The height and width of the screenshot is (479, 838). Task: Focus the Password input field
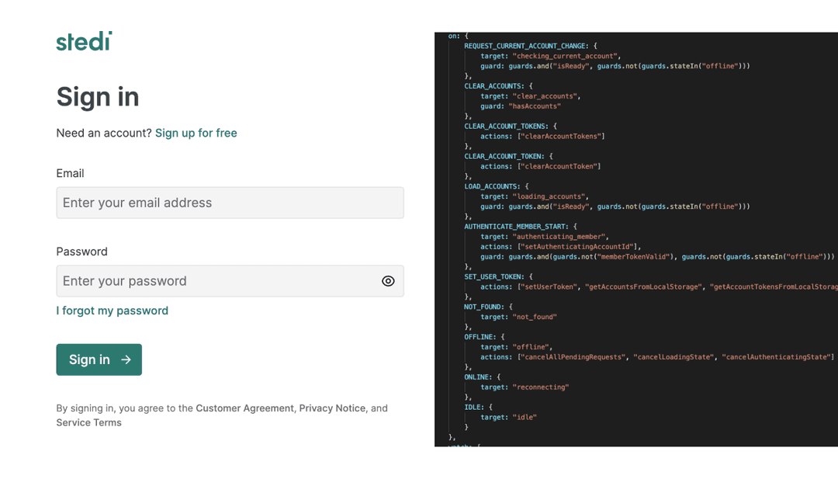217,281
